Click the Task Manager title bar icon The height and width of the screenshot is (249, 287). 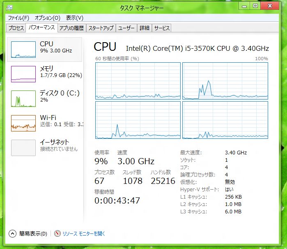click(x=9, y=8)
